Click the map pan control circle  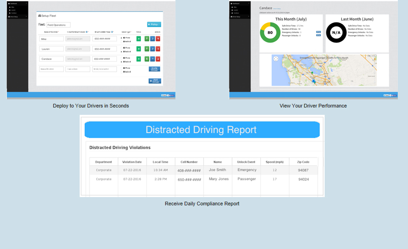276,59
